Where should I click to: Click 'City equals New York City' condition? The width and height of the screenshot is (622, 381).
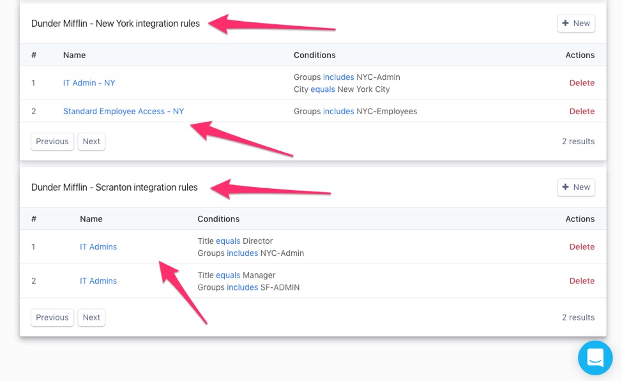pos(342,89)
